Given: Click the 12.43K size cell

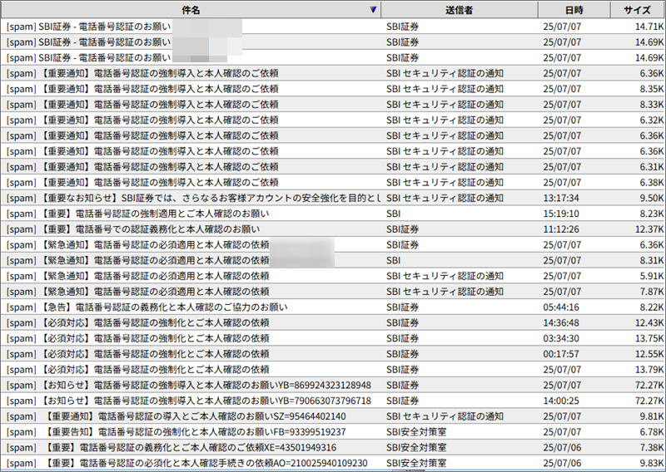Looking at the screenshot, I should point(649,322).
